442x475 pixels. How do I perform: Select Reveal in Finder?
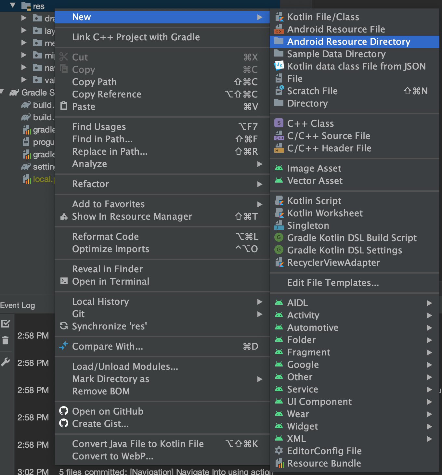tap(107, 269)
